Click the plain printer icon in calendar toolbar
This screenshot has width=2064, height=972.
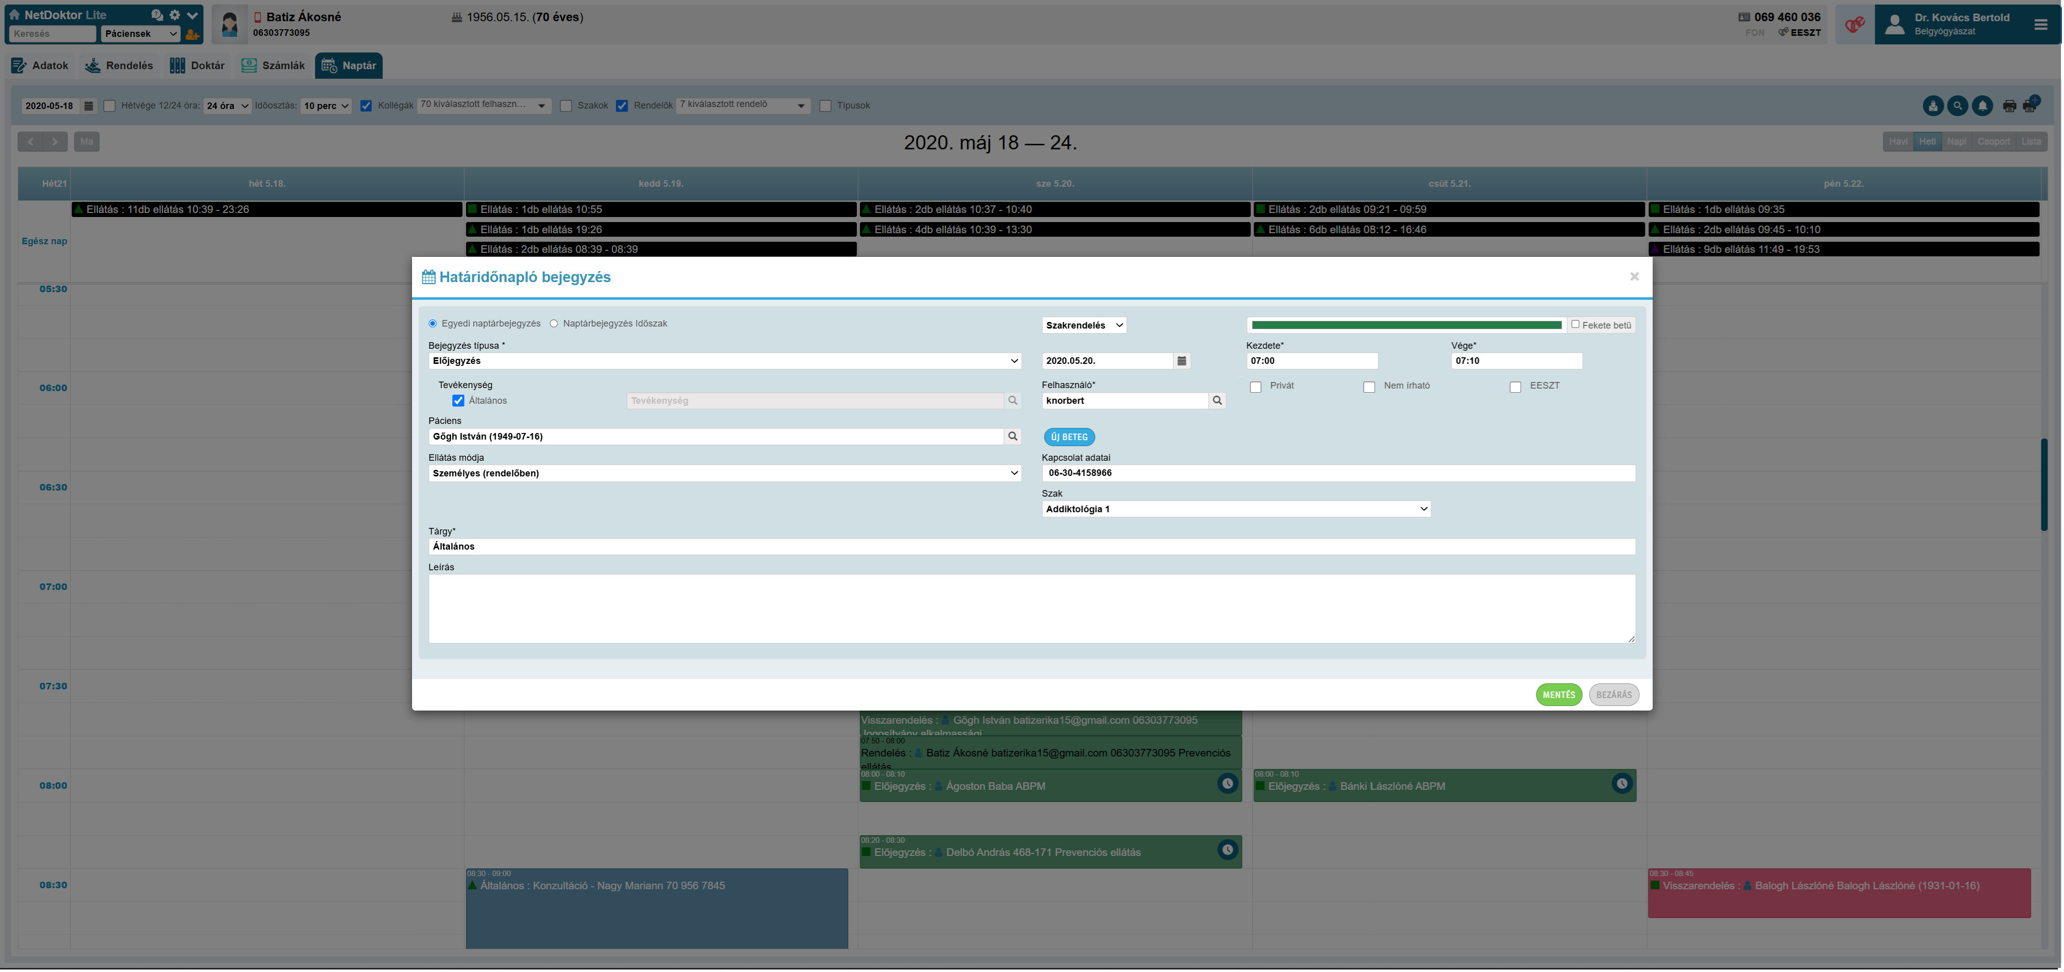pos(2008,105)
